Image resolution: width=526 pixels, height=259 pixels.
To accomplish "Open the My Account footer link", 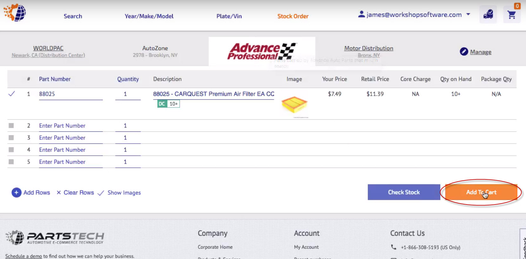I will [306, 247].
